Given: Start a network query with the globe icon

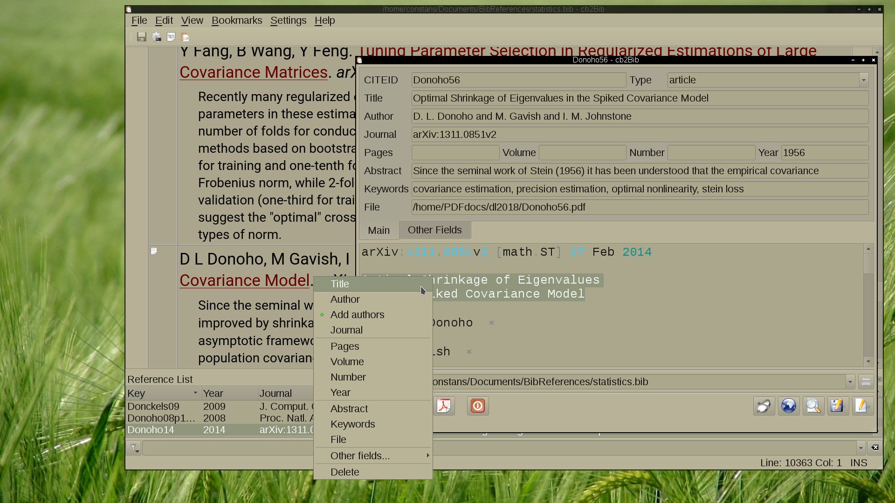Looking at the screenshot, I should [x=788, y=406].
